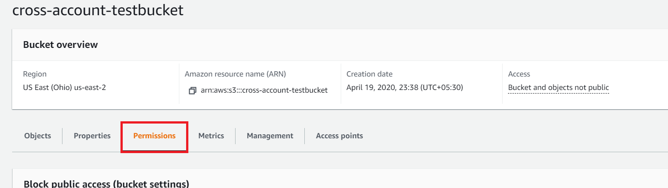The image size is (668, 188).
Task: Click the Access field label
Action: pos(519,74)
